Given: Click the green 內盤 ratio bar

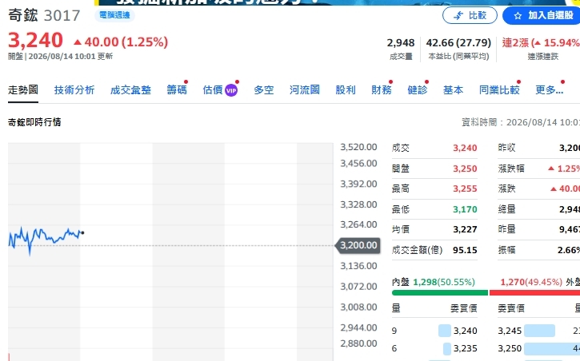Looking at the screenshot, I should point(440,292).
